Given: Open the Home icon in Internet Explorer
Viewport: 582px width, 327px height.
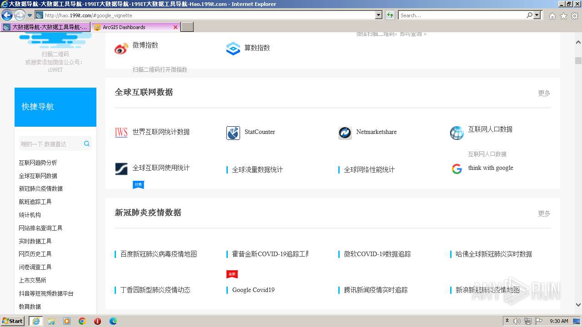Looking at the screenshot, I should [x=552, y=16].
